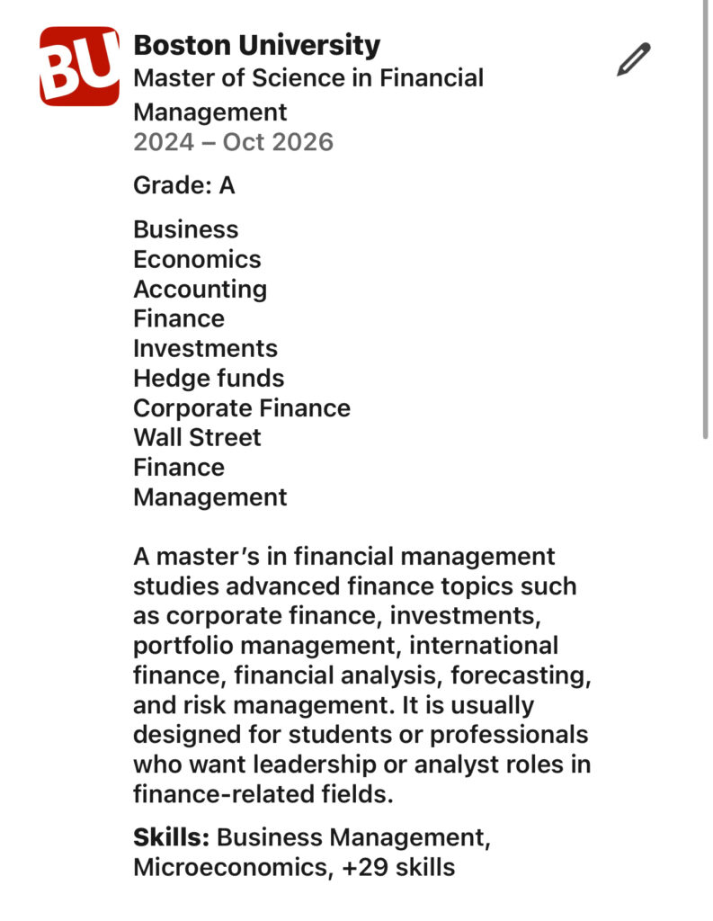The height and width of the screenshot is (921, 713).
Task: Click the Economics activity line
Action: pos(197,260)
